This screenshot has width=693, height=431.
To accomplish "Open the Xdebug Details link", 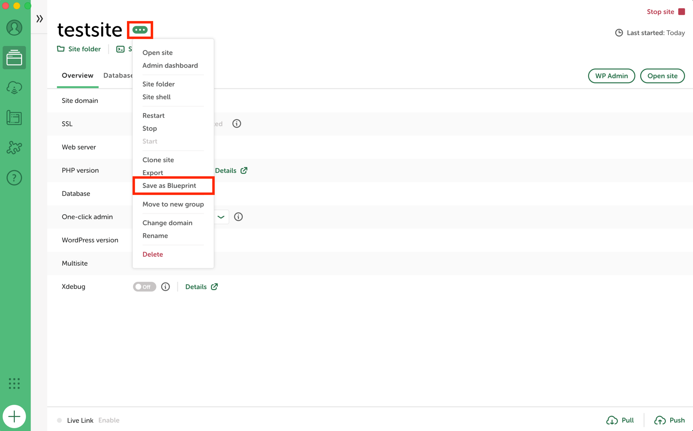I will point(202,287).
